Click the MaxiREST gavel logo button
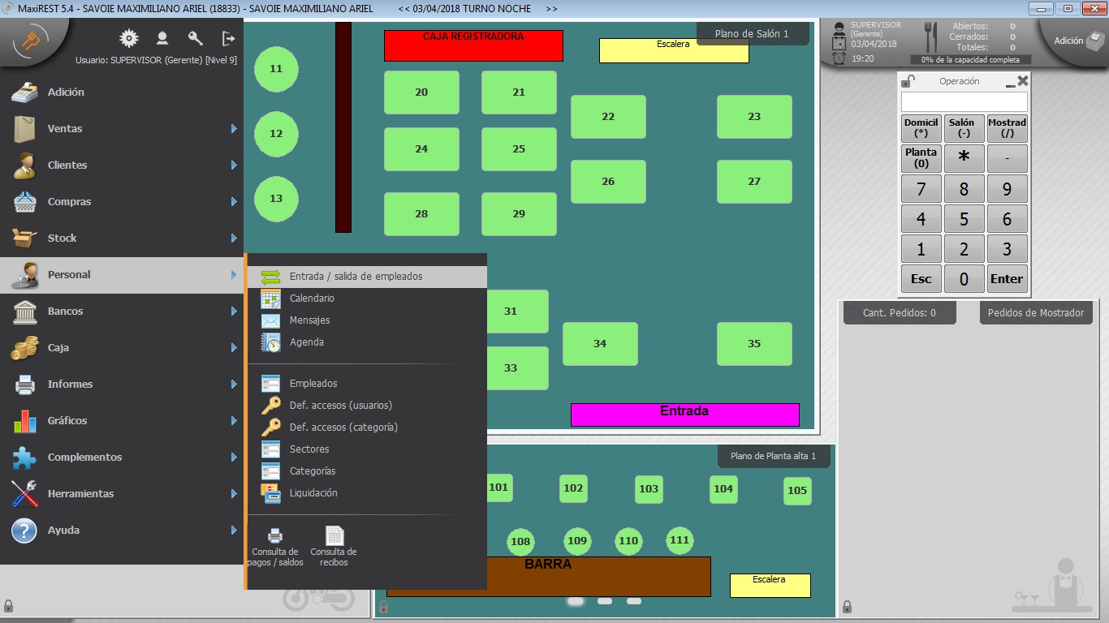The width and height of the screenshot is (1109, 623). (x=31, y=38)
